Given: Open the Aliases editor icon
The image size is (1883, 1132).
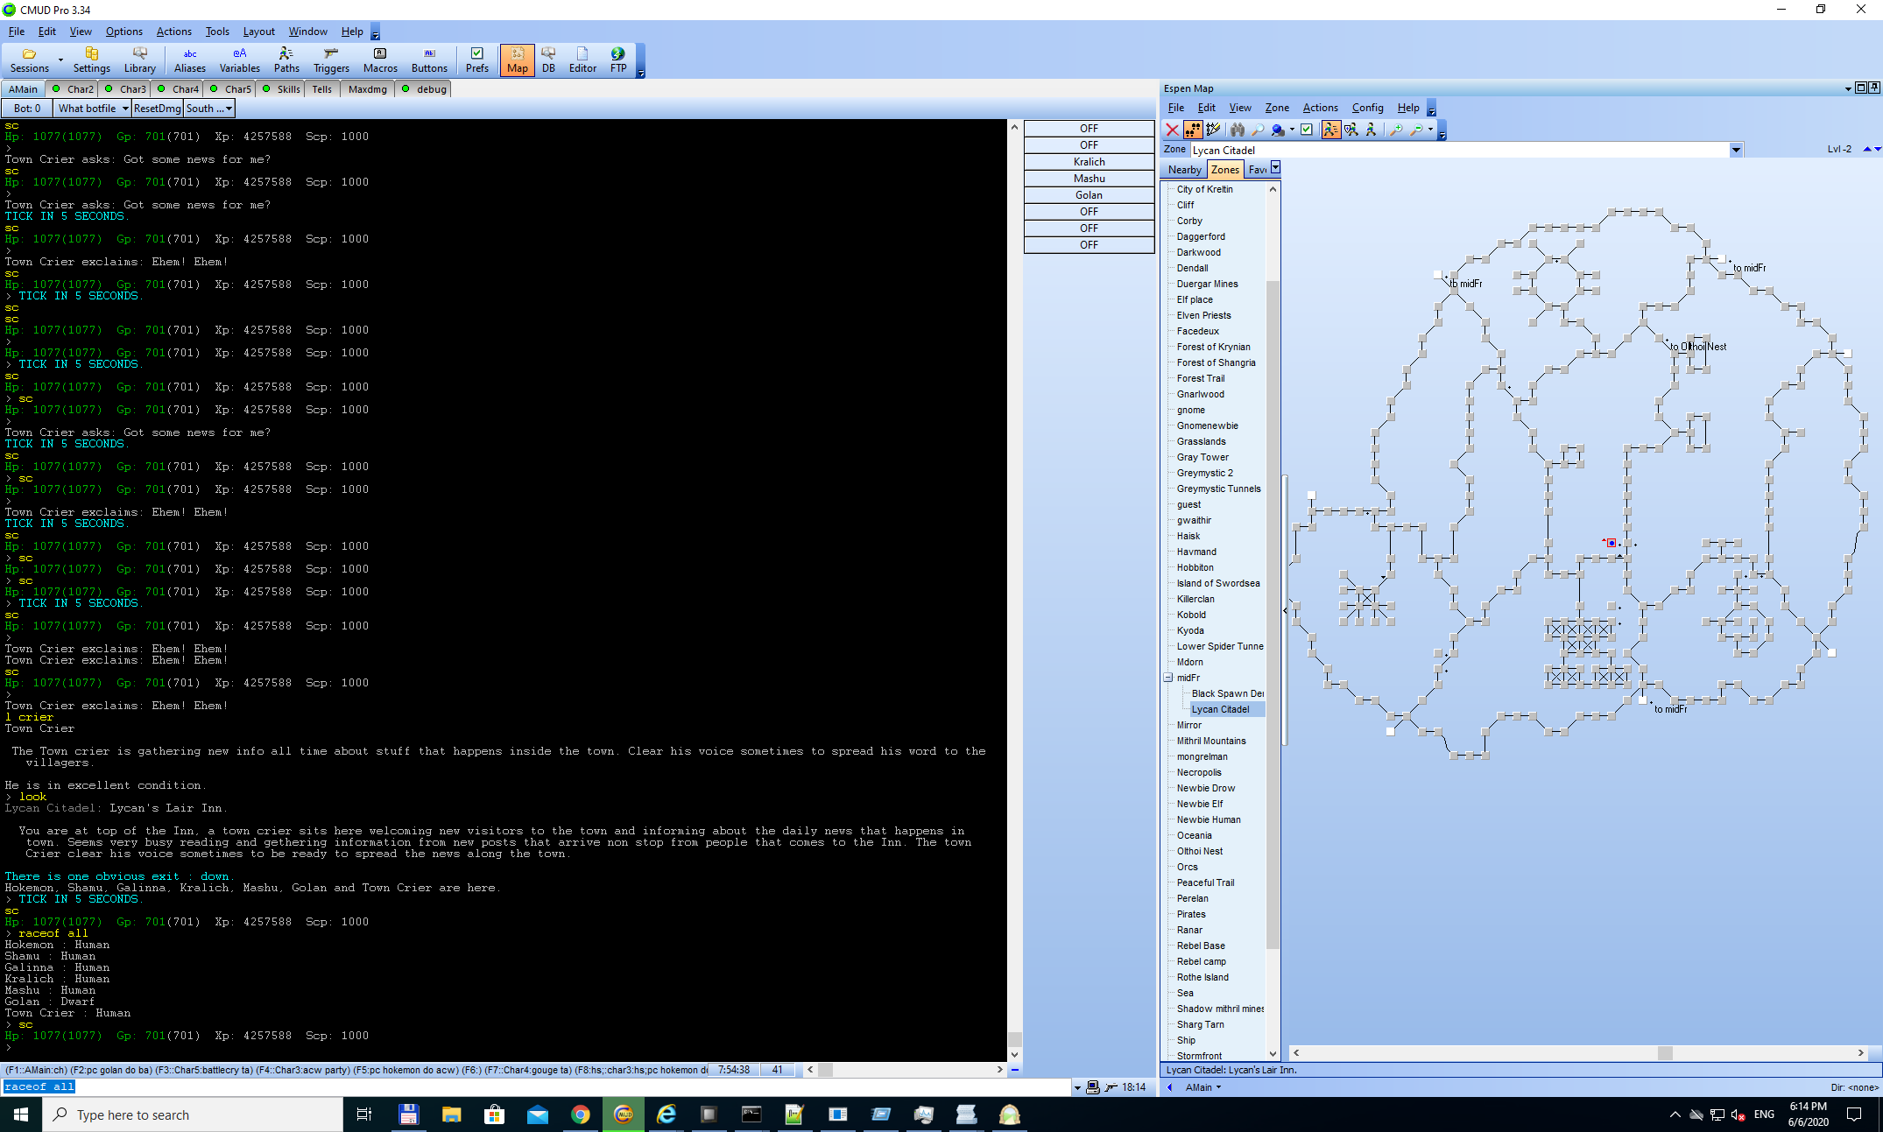Looking at the screenshot, I should tap(190, 60).
